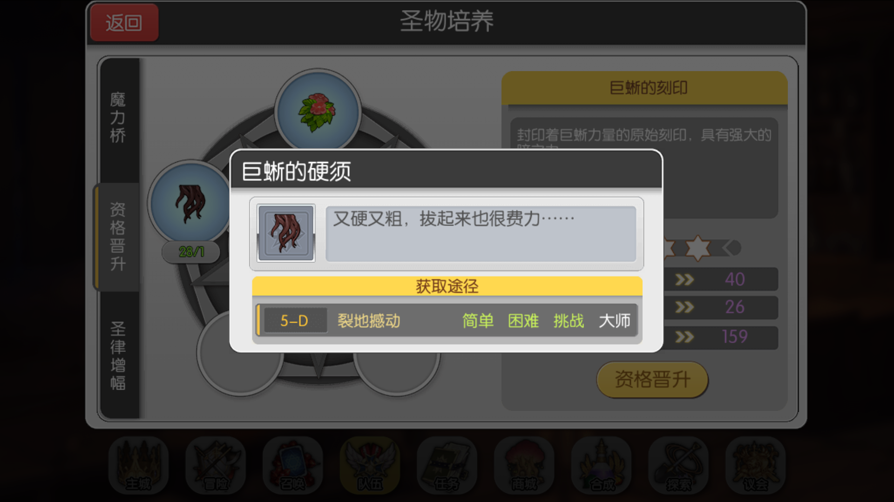Tap the beard tentacle relic slot
The height and width of the screenshot is (502, 894).
click(190, 204)
